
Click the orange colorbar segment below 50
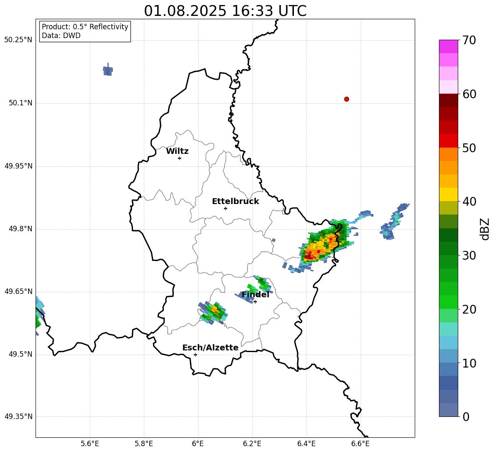point(448,154)
